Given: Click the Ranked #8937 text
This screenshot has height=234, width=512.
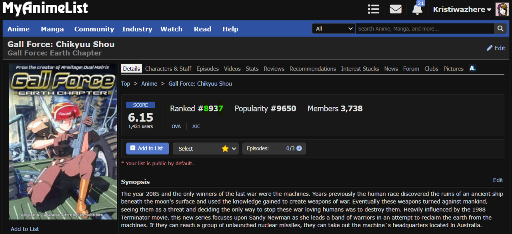Looking at the screenshot, I should [196, 108].
